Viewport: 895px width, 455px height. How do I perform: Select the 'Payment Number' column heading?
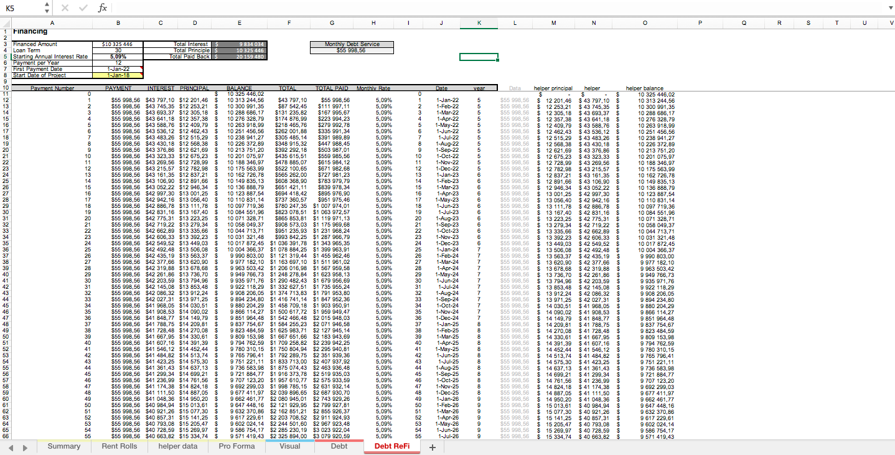coord(52,88)
